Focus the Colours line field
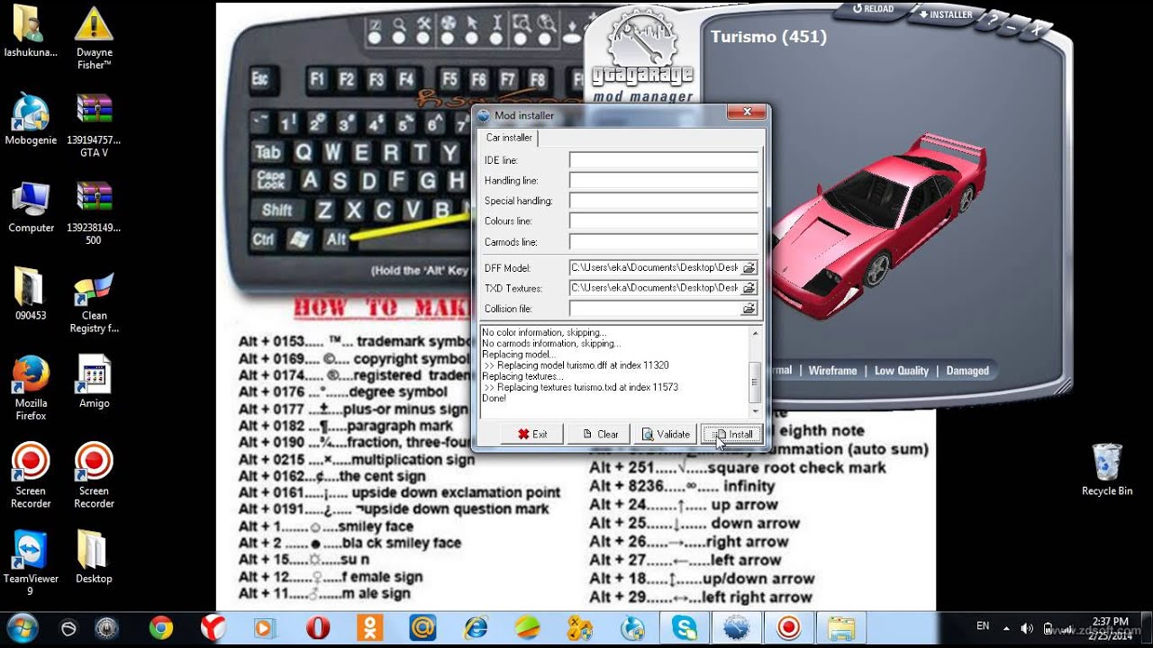The height and width of the screenshot is (648, 1153). pyautogui.click(x=664, y=221)
